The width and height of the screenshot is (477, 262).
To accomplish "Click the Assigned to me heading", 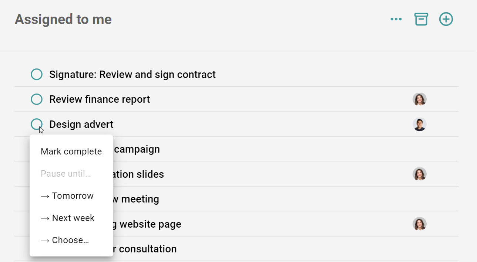I will [63, 19].
